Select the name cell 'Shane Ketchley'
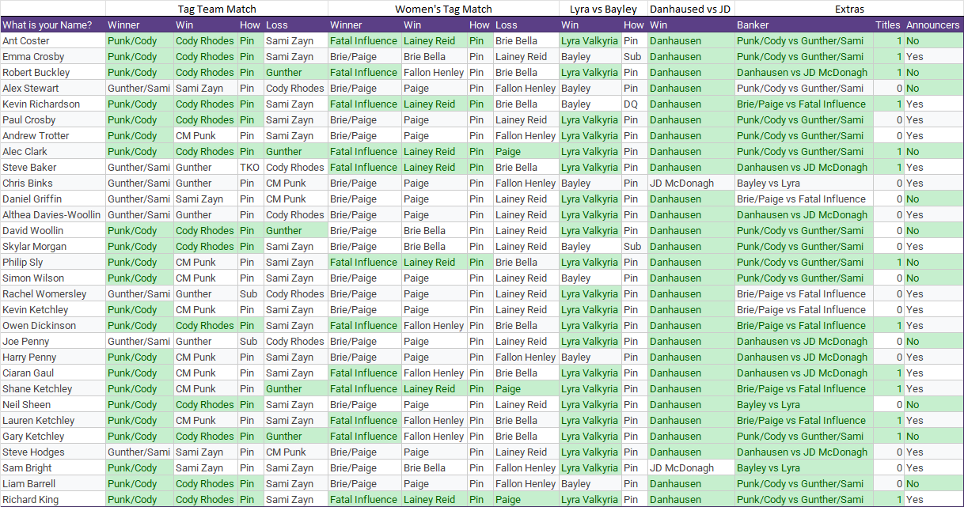This screenshot has width=964, height=507. (x=53, y=388)
